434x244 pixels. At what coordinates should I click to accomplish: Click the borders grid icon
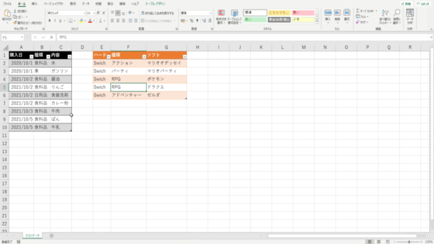tap(71, 21)
